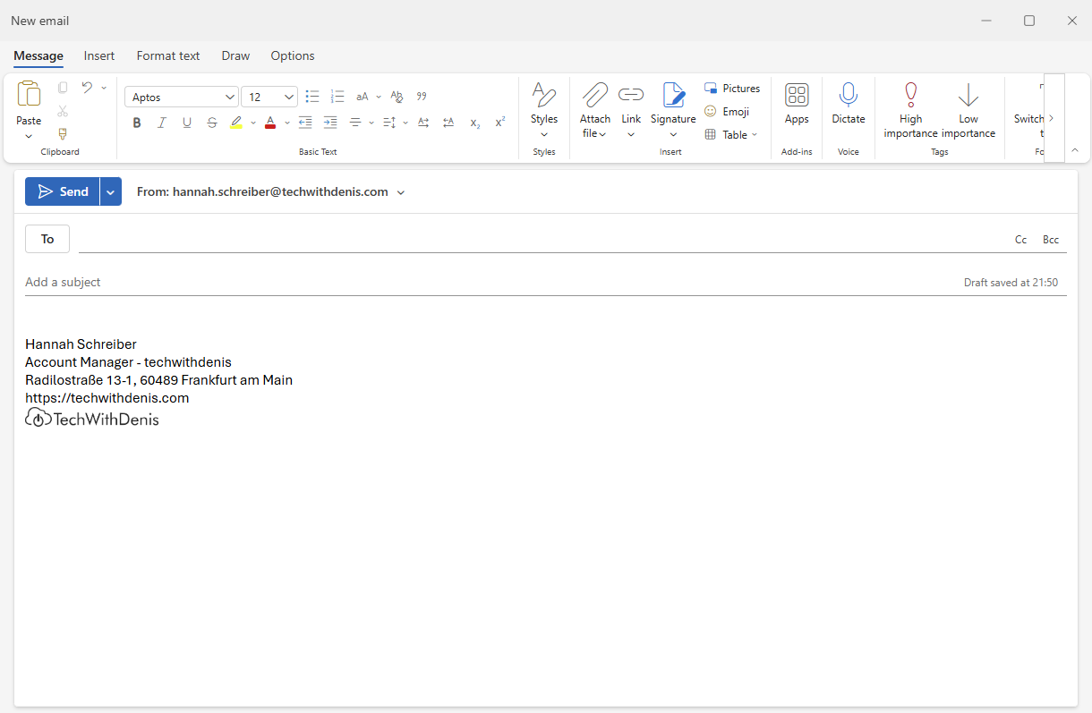1092x713 pixels.
Task: Open the font size 12 dropdown
Action: 289,97
